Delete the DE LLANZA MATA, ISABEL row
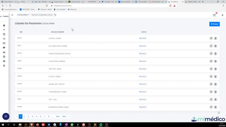 click(215, 46)
